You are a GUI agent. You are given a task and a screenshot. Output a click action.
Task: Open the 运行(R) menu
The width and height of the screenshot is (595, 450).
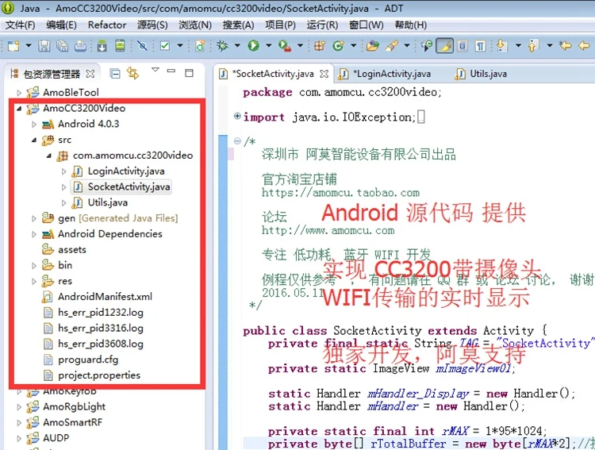[x=322, y=25]
